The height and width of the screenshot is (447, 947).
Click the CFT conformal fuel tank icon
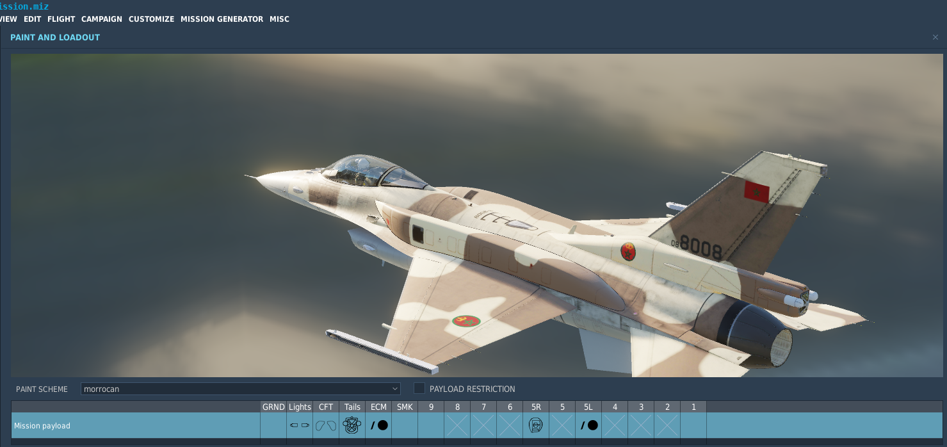click(326, 425)
